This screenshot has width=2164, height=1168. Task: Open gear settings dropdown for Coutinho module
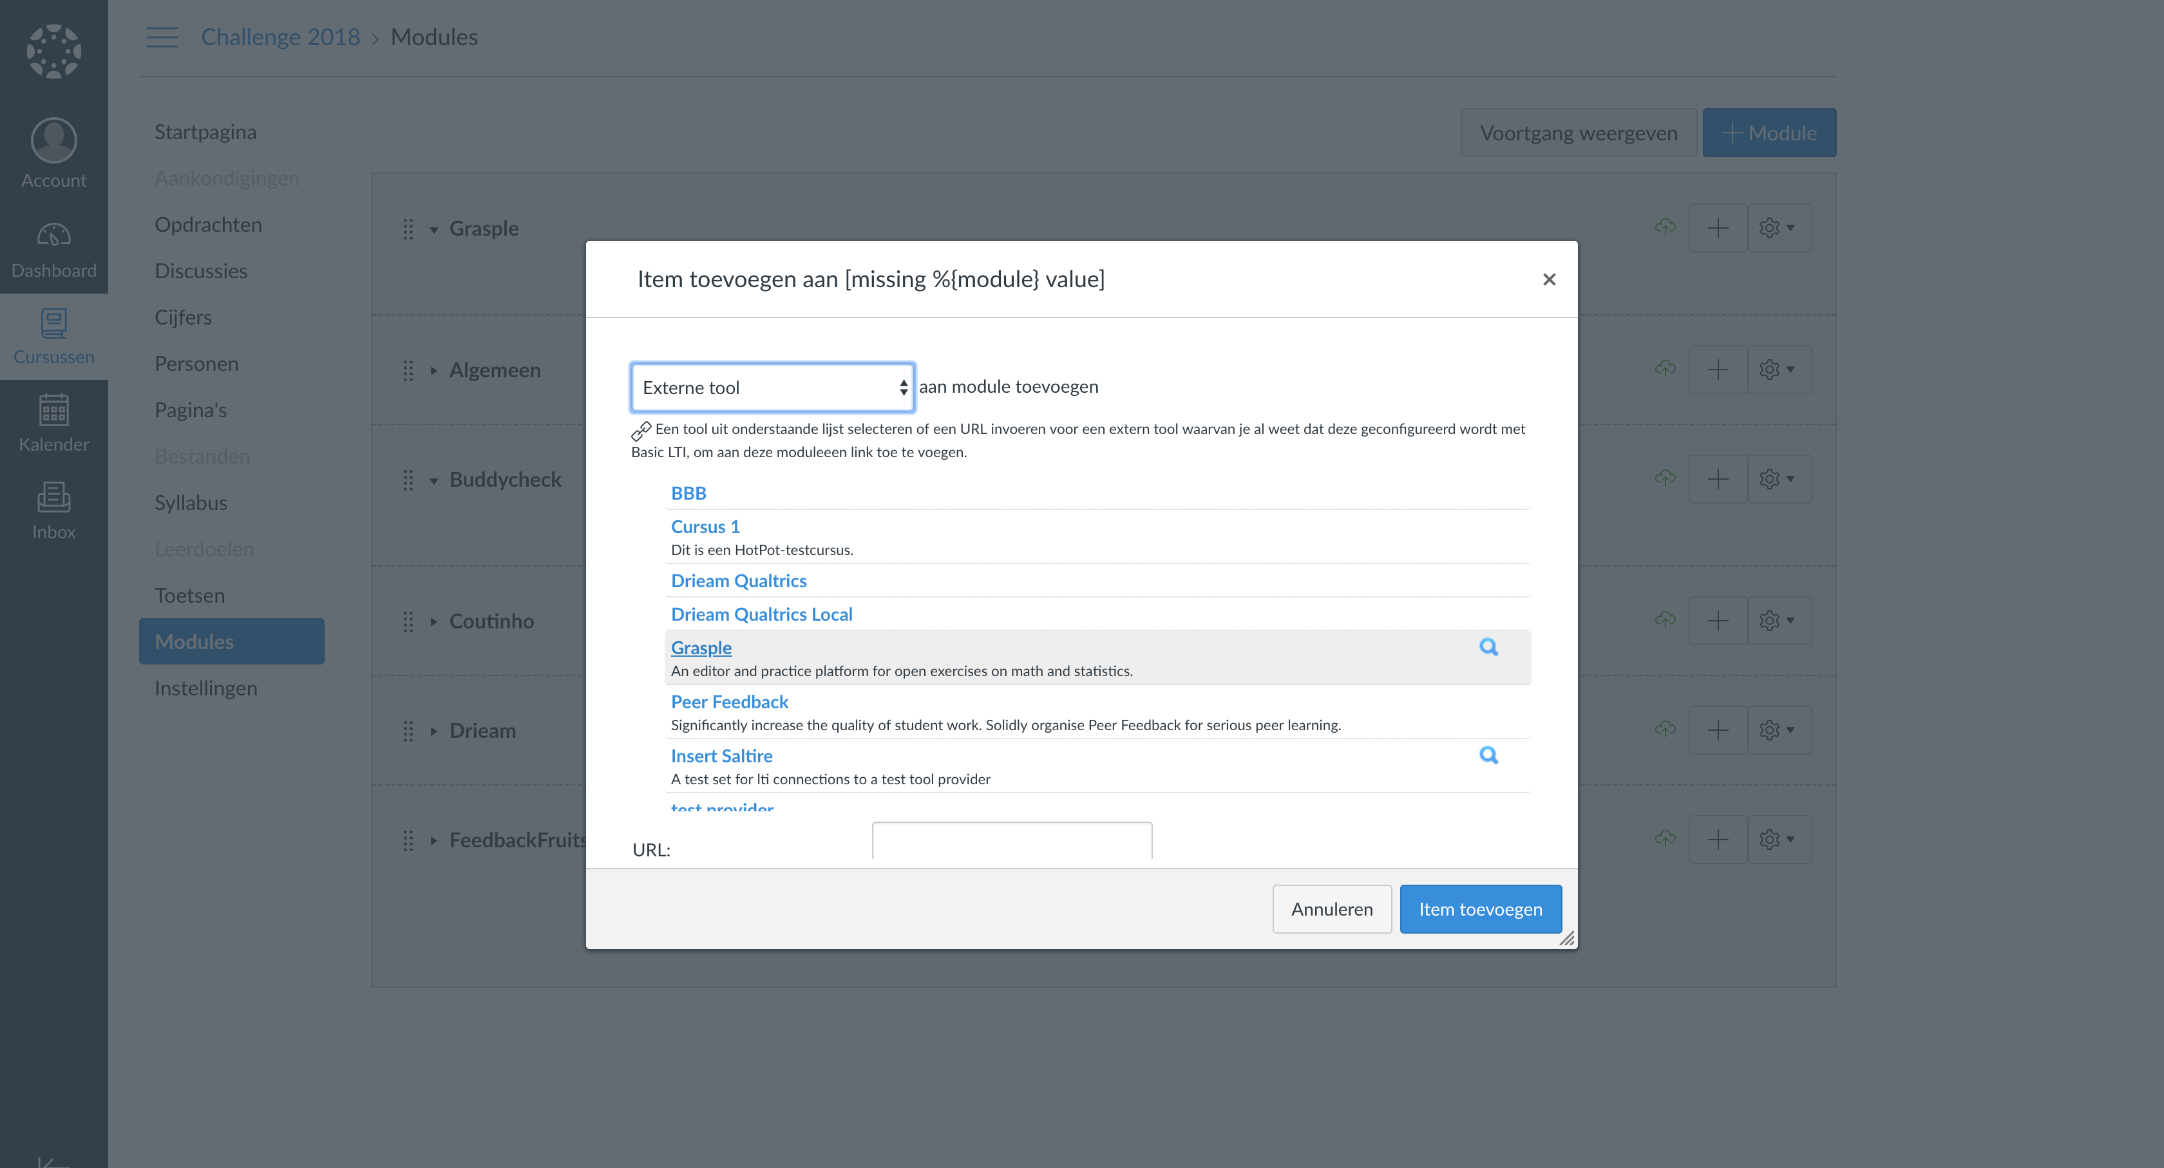(x=1778, y=621)
